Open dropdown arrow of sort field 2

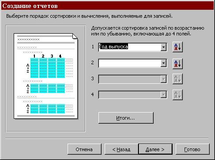163,63
